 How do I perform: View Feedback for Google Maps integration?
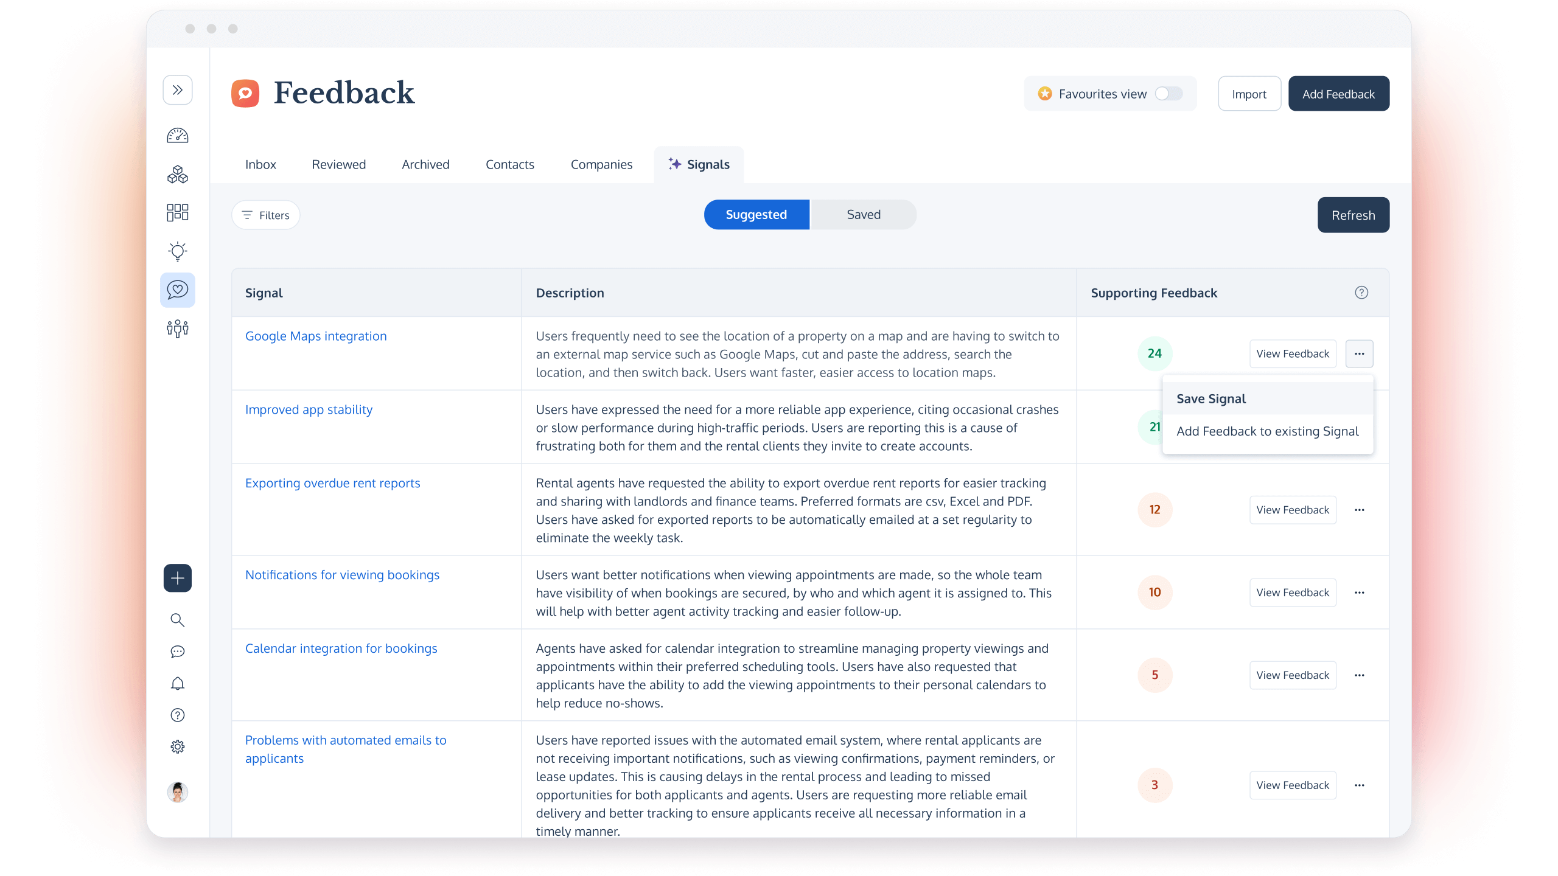point(1293,353)
